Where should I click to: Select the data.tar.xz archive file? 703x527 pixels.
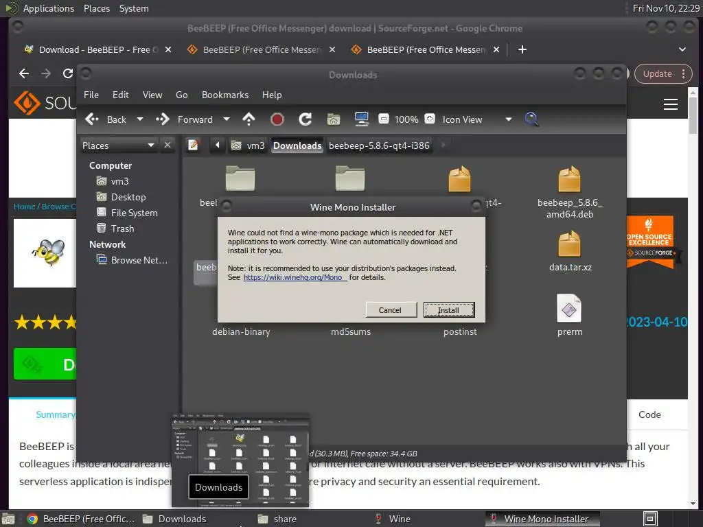tap(570, 251)
